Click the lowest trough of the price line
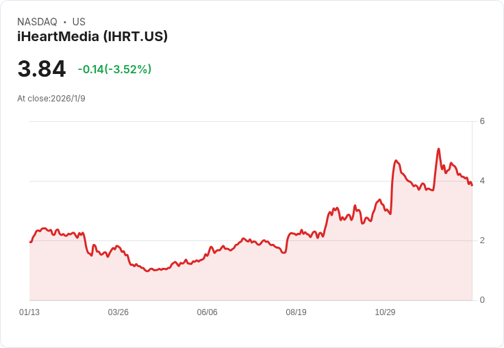 pos(147,271)
